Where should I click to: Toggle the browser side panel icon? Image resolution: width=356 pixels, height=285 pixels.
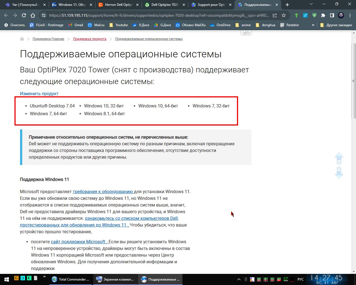click(332, 16)
